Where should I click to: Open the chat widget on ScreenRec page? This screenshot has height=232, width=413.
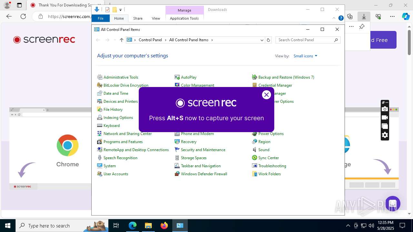pyautogui.click(x=392, y=204)
